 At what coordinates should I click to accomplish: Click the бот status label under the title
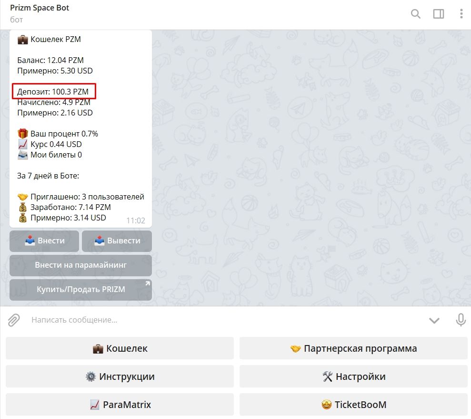pos(17,20)
